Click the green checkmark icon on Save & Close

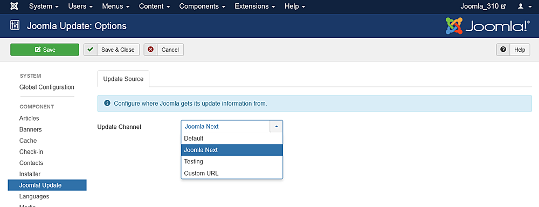tap(91, 50)
